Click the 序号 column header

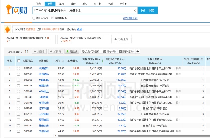coord(9,61)
